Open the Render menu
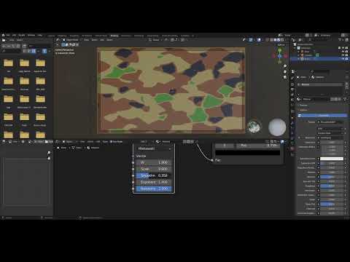The width and height of the screenshot is (350, 262). pos(22,35)
